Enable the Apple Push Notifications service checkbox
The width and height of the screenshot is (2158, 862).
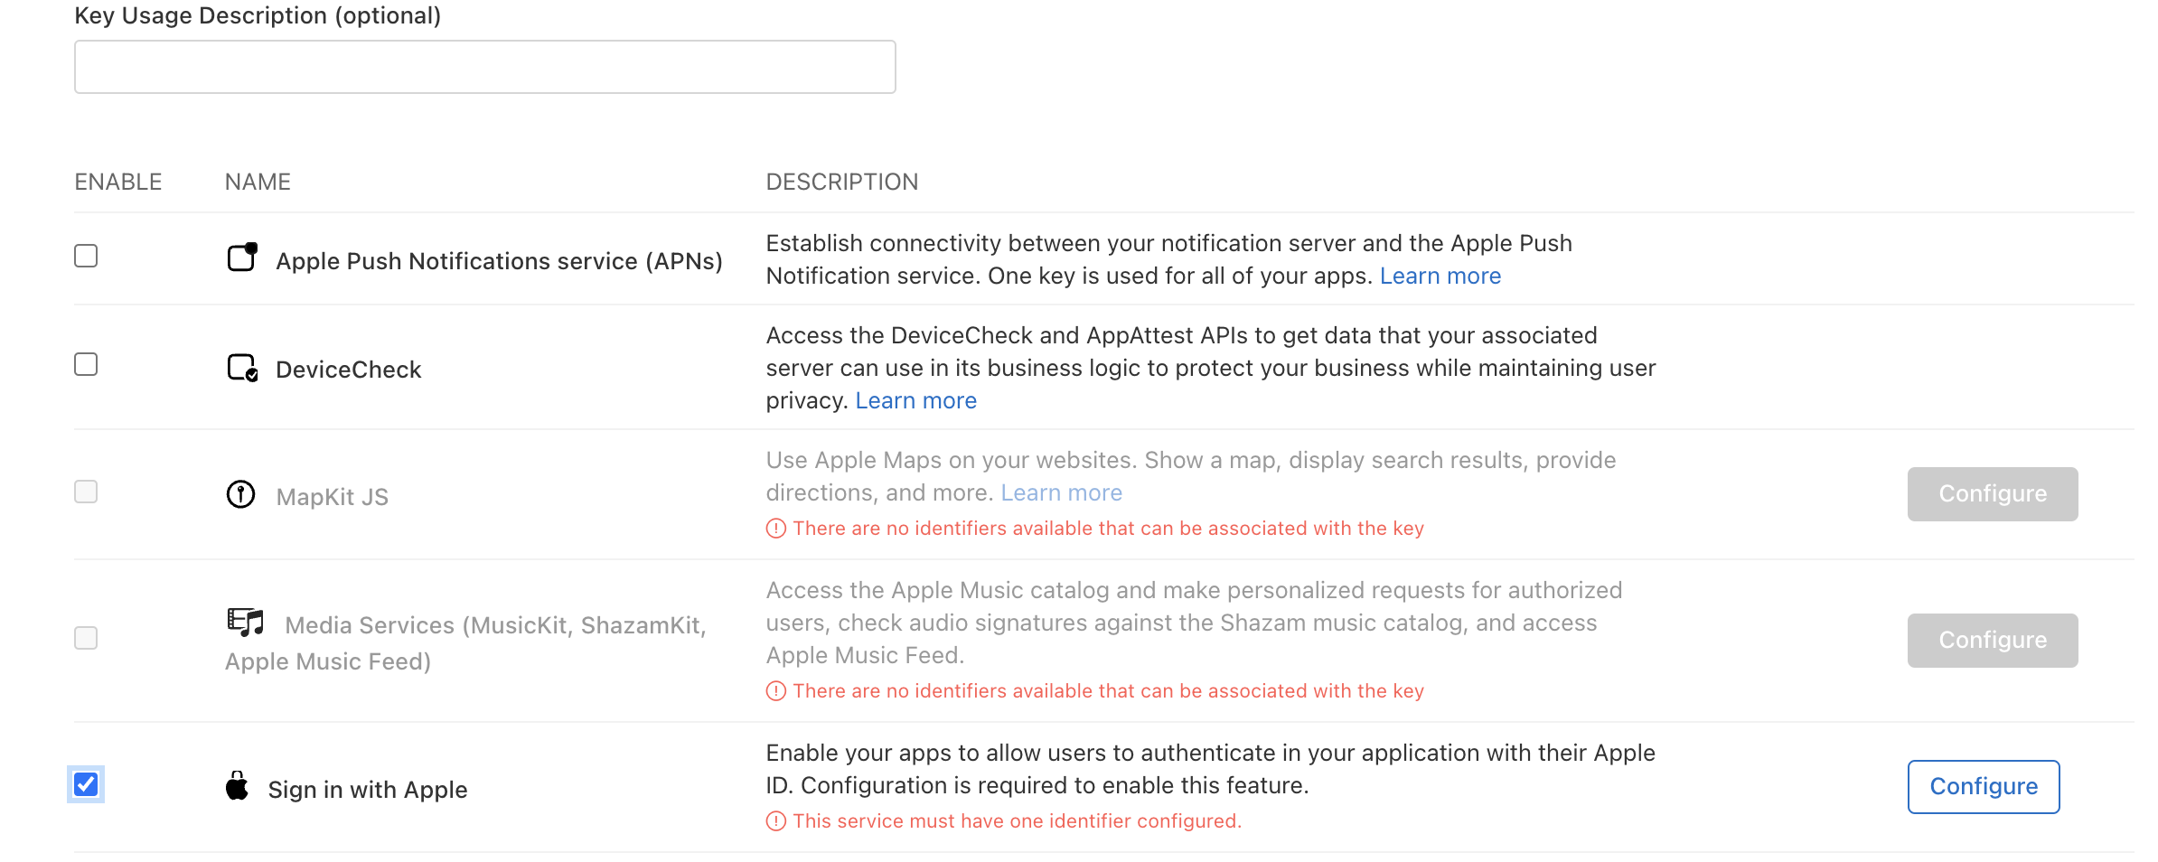[86, 256]
